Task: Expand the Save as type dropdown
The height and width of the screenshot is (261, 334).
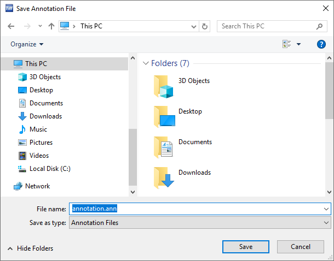Action: [x=326, y=223]
